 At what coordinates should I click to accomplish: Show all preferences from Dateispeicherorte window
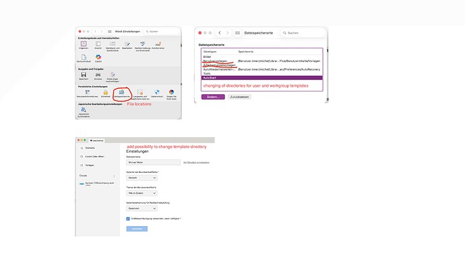[x=237, y=33]
